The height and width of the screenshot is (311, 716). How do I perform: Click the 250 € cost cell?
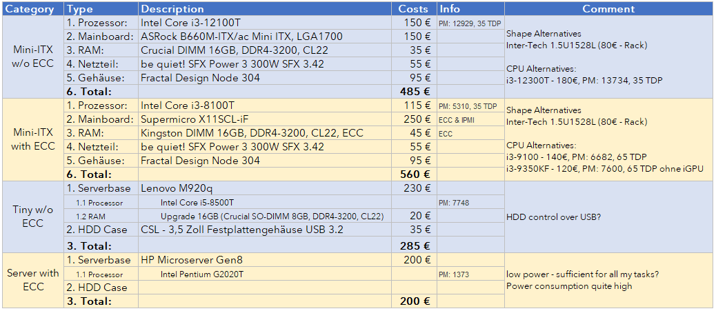(414, 119)
